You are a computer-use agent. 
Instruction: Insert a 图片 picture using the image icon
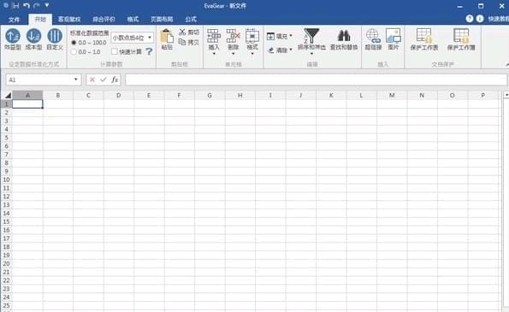coord(394,36)
